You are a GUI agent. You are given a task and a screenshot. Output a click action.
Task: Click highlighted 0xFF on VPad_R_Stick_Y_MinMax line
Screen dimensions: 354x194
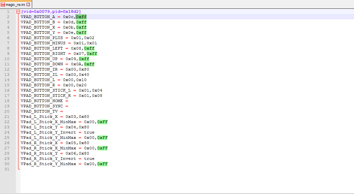[102, 164]
